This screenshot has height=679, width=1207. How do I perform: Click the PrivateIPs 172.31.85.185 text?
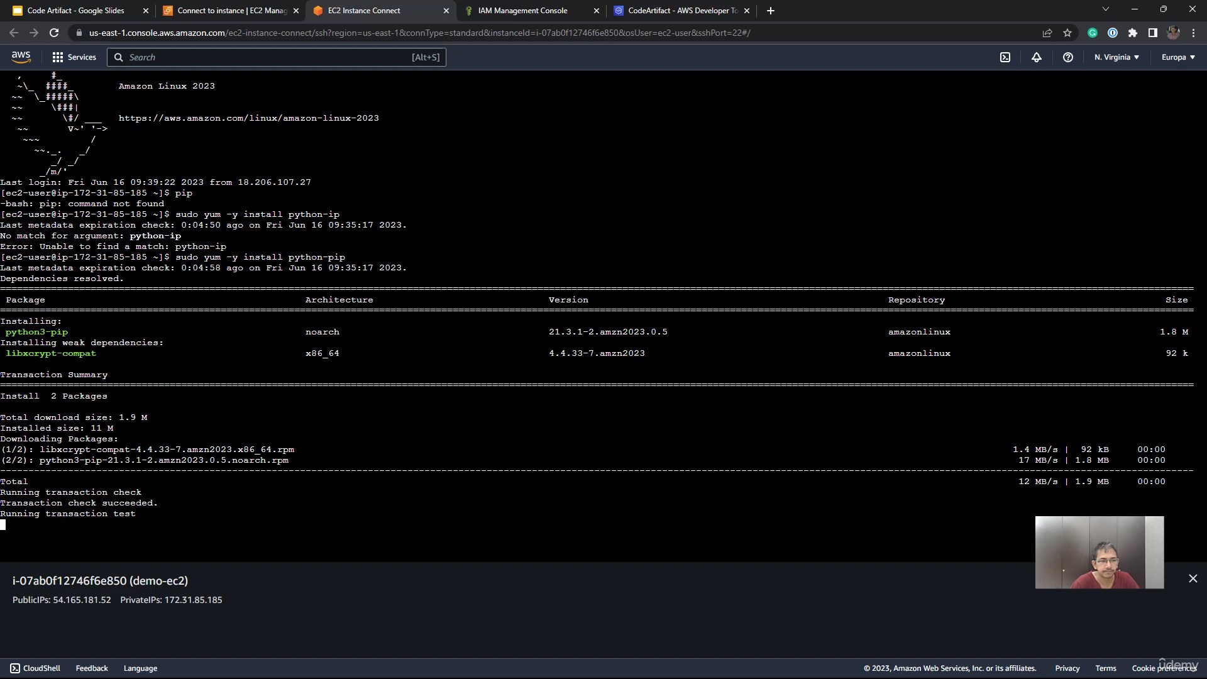point(171,600)
